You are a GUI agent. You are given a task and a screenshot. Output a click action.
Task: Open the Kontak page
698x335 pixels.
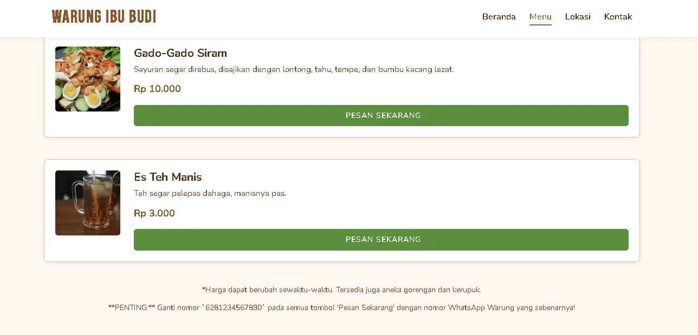(618, 17)
